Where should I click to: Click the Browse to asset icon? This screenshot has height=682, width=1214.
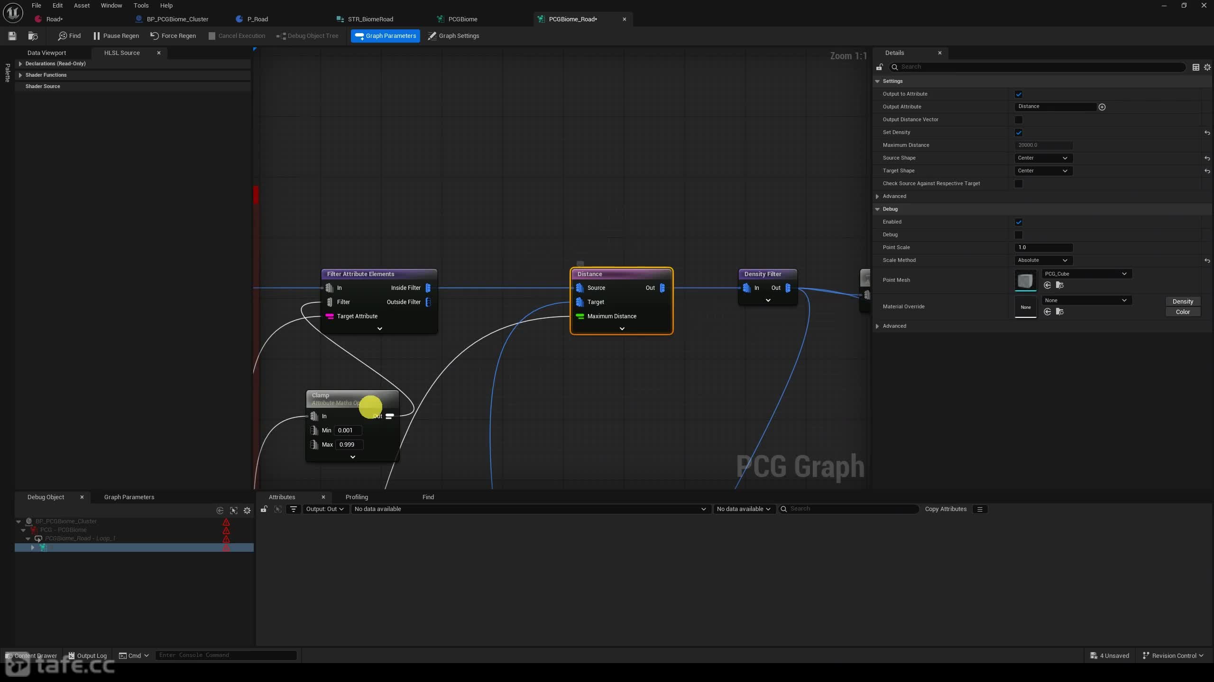(33, 36)
